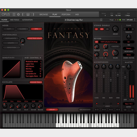Click the Close microphone fader
This screenshot has height=137, width=137.
pos(97,75)
